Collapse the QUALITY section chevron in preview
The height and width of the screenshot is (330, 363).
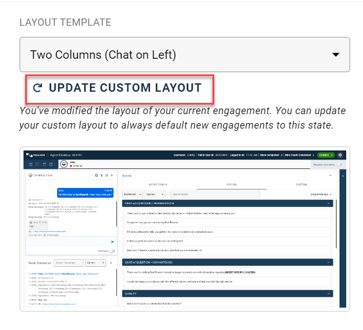(x=328, y=294)
